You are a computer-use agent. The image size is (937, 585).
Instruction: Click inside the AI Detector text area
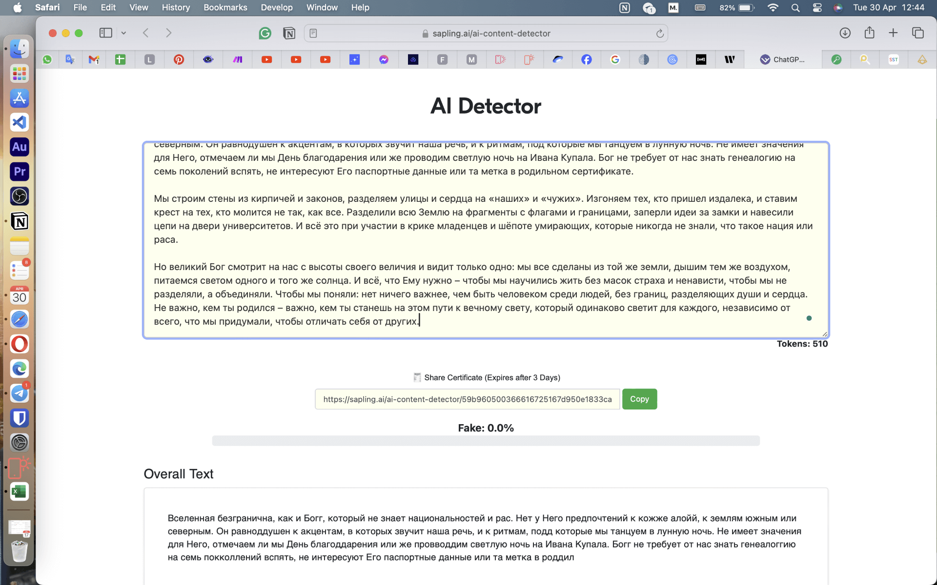click(486, 240)
